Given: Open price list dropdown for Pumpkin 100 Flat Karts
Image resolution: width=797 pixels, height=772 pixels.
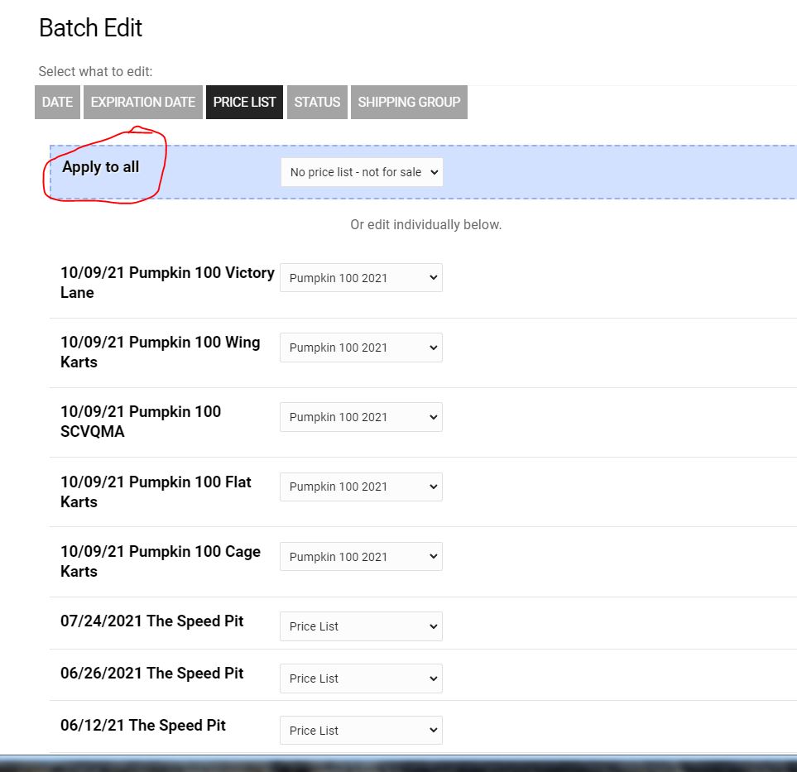Looking at the screenshot, I should point(362,487).
